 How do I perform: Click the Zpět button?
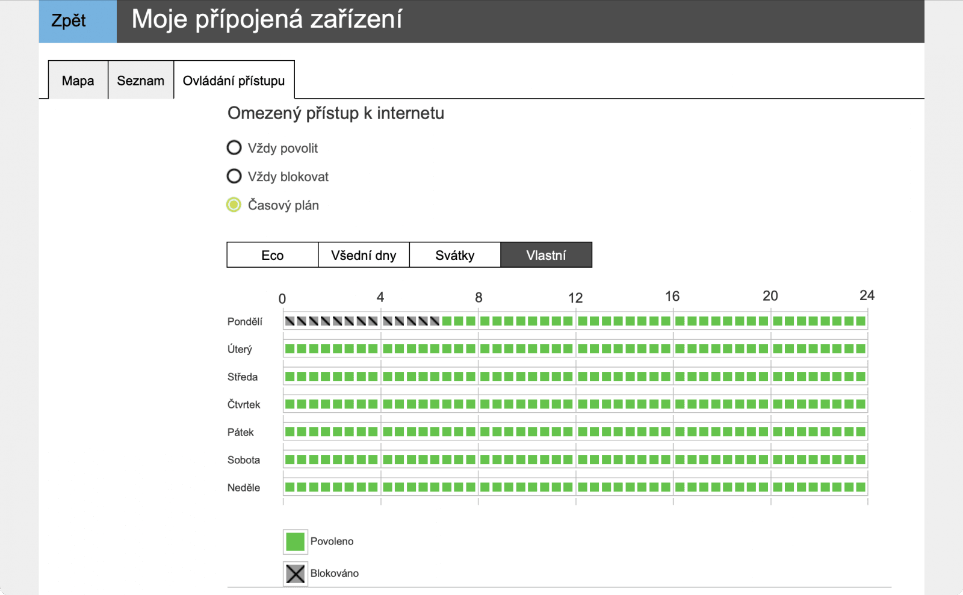76,20
